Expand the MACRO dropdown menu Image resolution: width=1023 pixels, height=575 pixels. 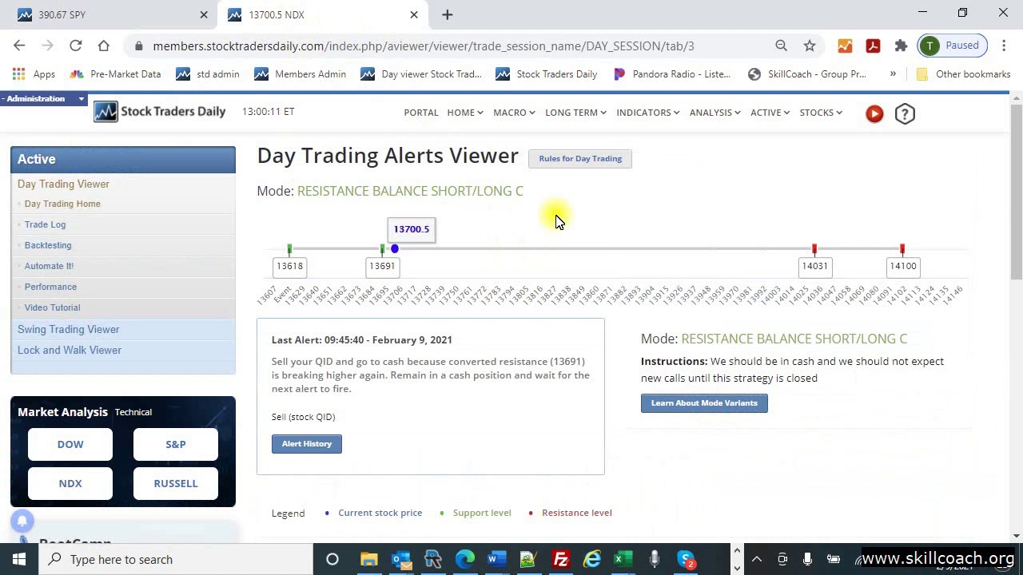point(514,113)
